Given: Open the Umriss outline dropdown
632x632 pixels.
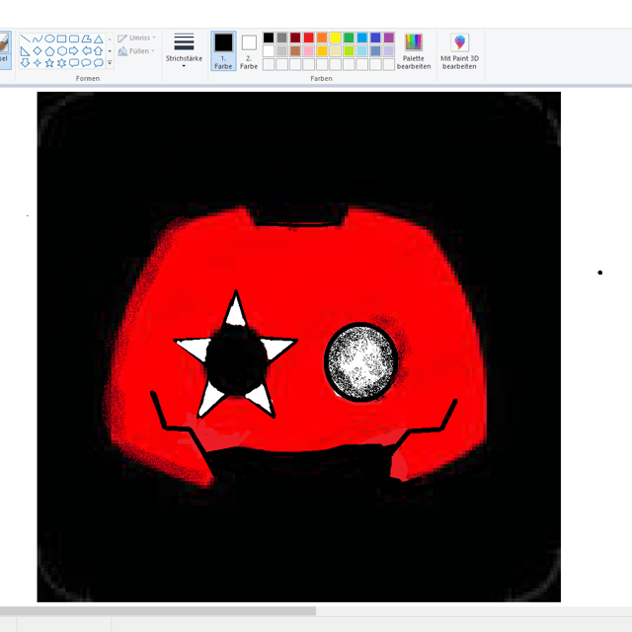Looking at the screenshot, I should 136,38.
